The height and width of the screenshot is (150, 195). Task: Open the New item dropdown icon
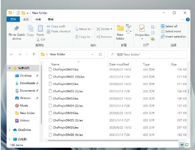129,26
